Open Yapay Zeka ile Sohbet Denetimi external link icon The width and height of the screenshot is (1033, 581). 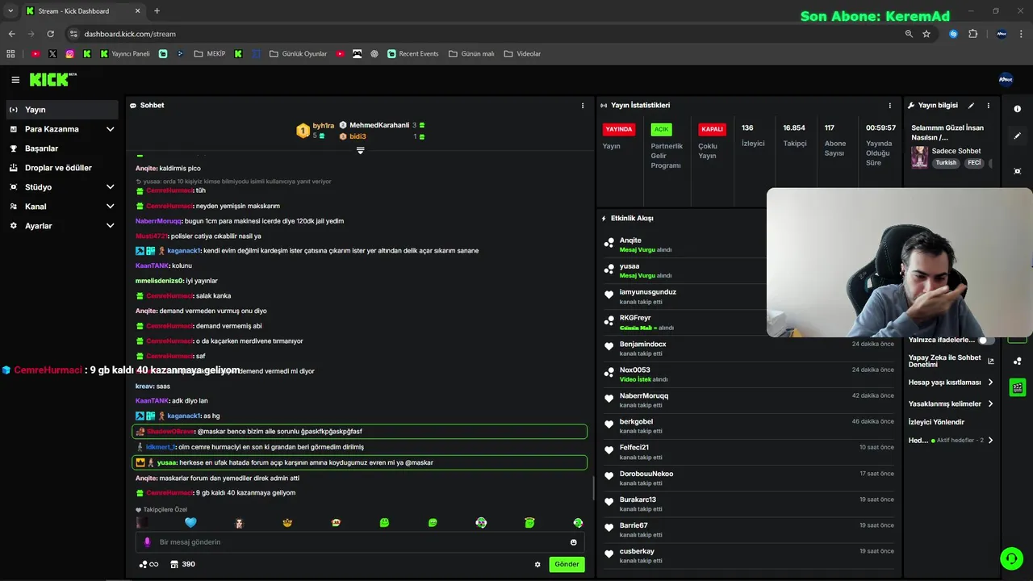point(991,362)
